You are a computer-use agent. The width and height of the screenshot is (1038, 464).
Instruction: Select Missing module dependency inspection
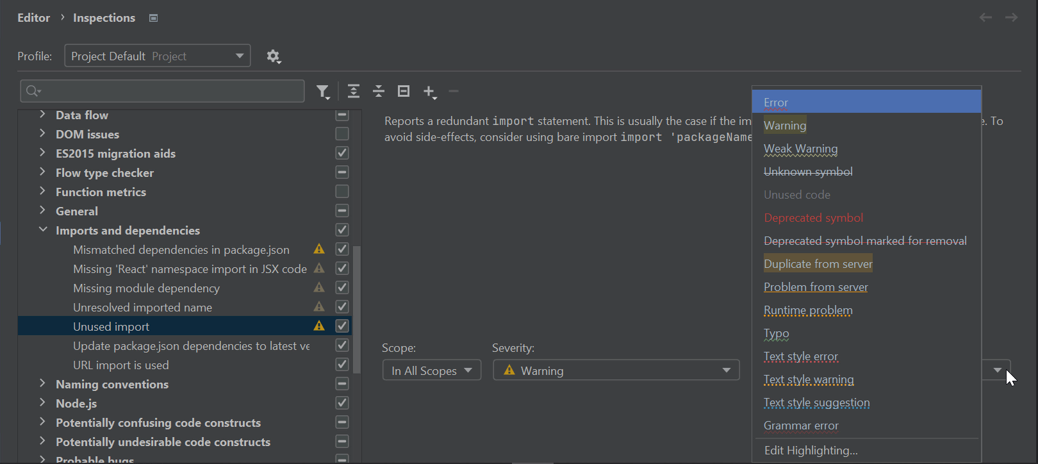[x=146, y=288]
